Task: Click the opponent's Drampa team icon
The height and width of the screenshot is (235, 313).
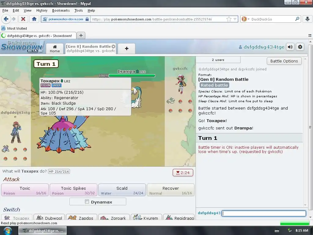Action: tap(171, 100)
